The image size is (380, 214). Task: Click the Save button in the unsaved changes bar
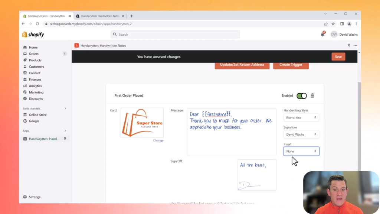click(338, 56)
